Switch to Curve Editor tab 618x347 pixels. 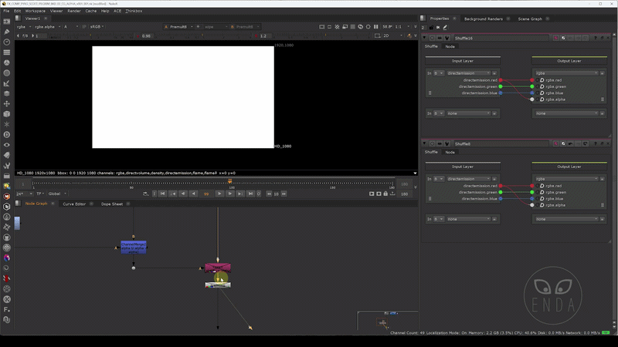point(74,204)
